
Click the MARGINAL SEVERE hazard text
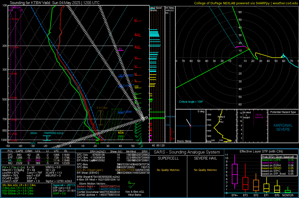click(283, 127)
